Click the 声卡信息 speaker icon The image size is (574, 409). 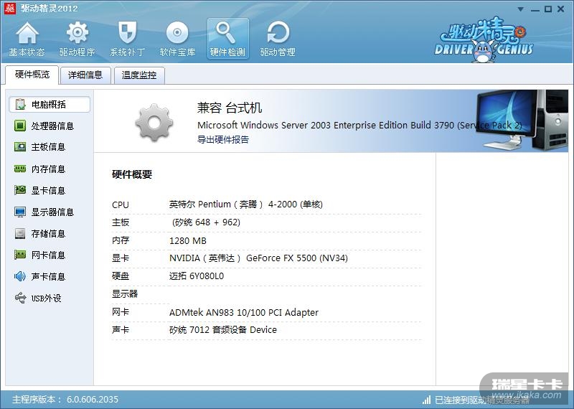[20, 276]
